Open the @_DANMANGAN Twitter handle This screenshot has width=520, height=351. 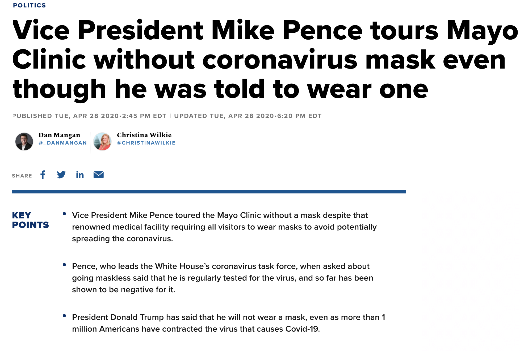click(x=62, y=143)
